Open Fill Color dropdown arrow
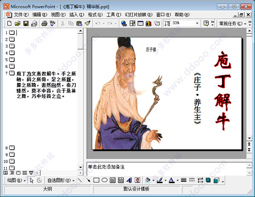The width and height of the screenshot is (255, 197). 153,180
